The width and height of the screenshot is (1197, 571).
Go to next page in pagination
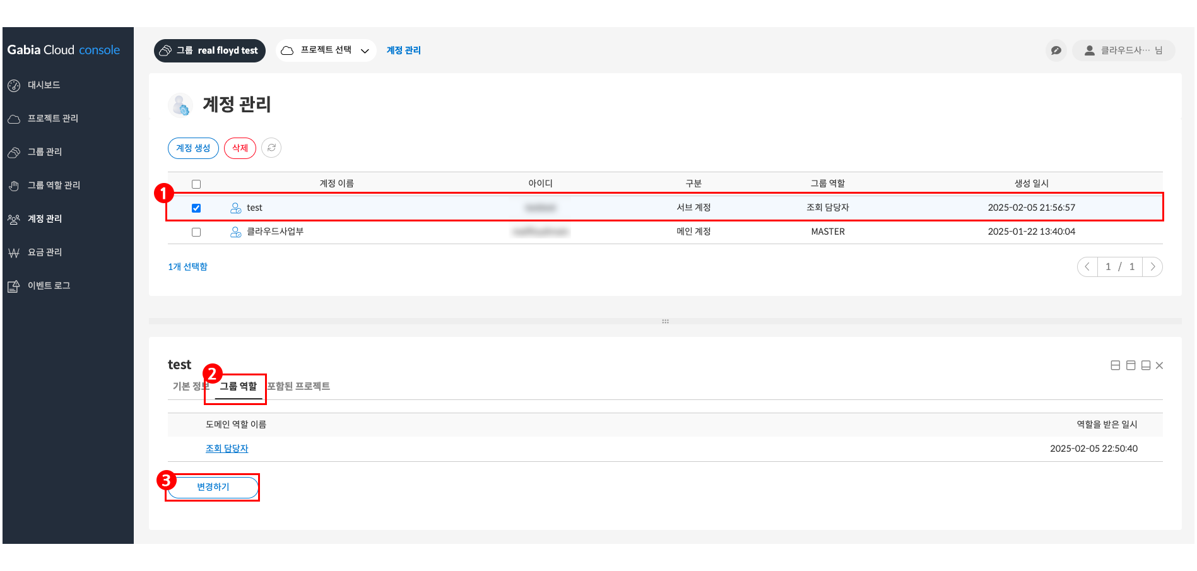[x=1152, y=267]
